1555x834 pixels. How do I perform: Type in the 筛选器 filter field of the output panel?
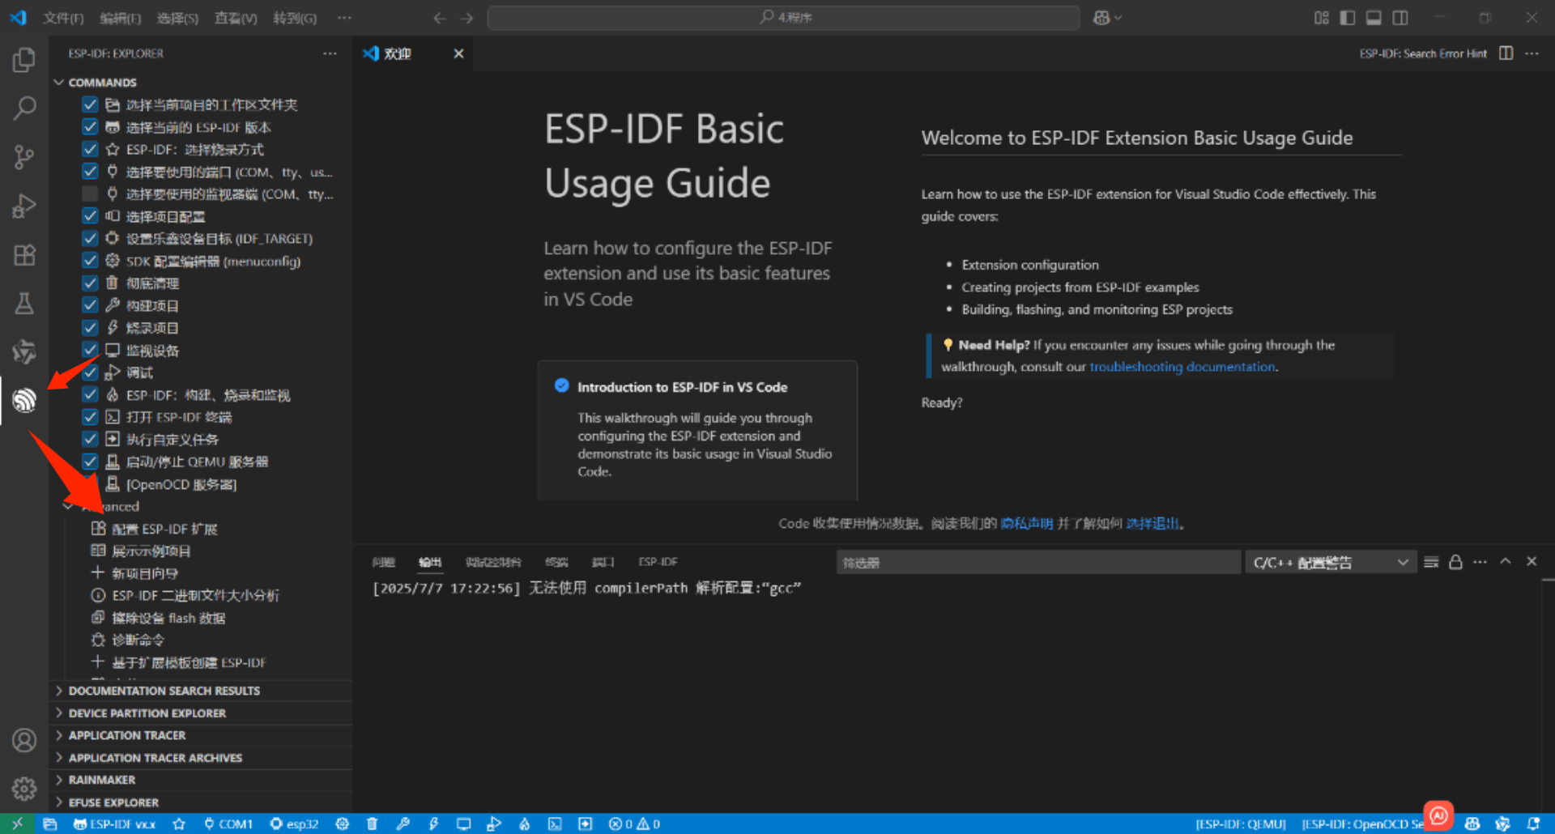(x=1037, y=561)
